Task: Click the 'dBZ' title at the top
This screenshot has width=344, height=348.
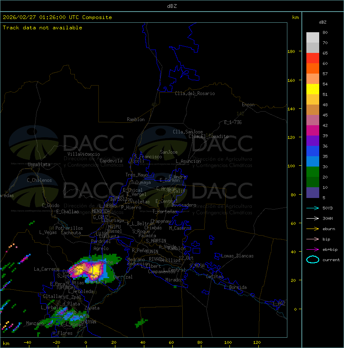Action: [x=172, y=6]
